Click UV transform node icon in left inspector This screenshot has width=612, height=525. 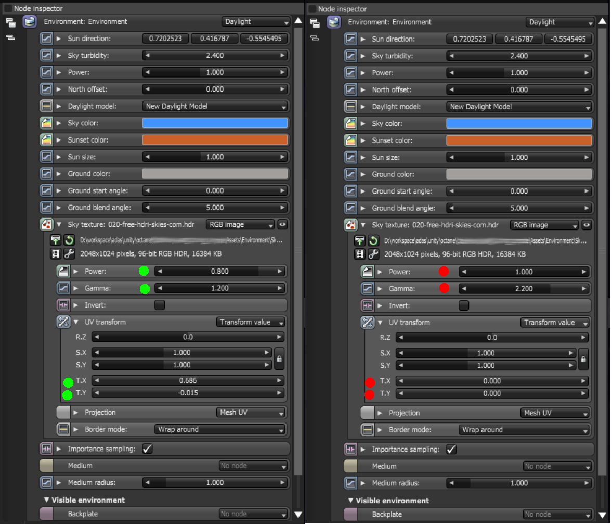pyautogui.click(x=63, y=322)
